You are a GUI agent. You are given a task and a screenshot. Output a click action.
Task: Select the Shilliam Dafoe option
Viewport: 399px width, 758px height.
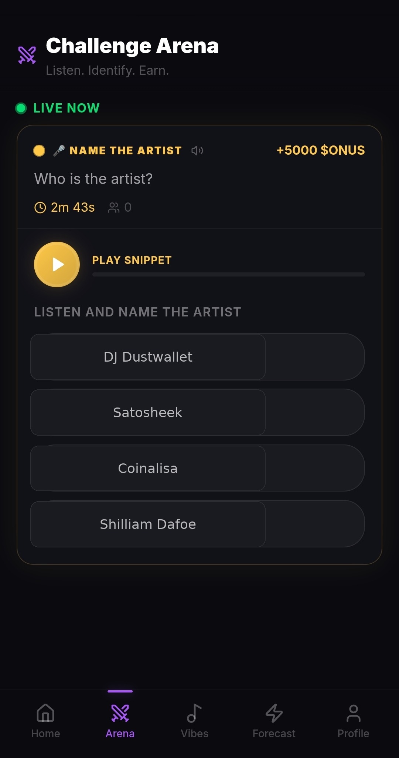(148, 524)
